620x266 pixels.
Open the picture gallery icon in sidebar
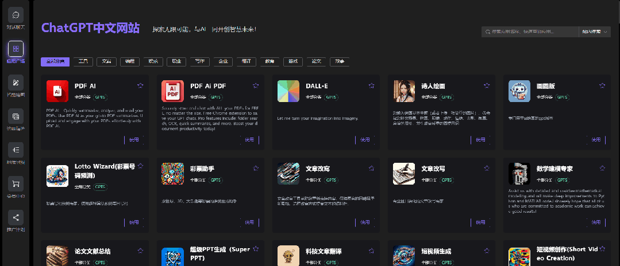tap(16, 116)
